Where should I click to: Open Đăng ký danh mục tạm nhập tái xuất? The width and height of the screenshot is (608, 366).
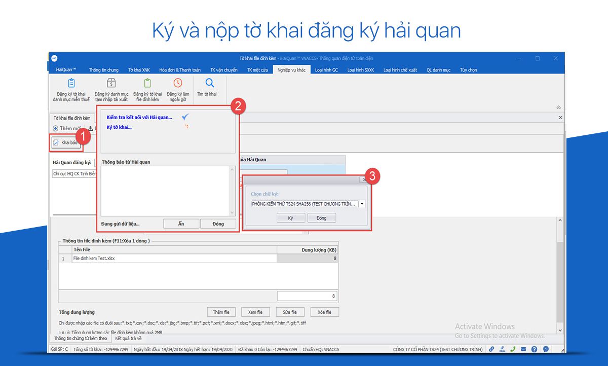111,84
